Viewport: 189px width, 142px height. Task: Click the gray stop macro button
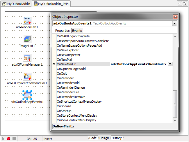(x=14, y=139)
